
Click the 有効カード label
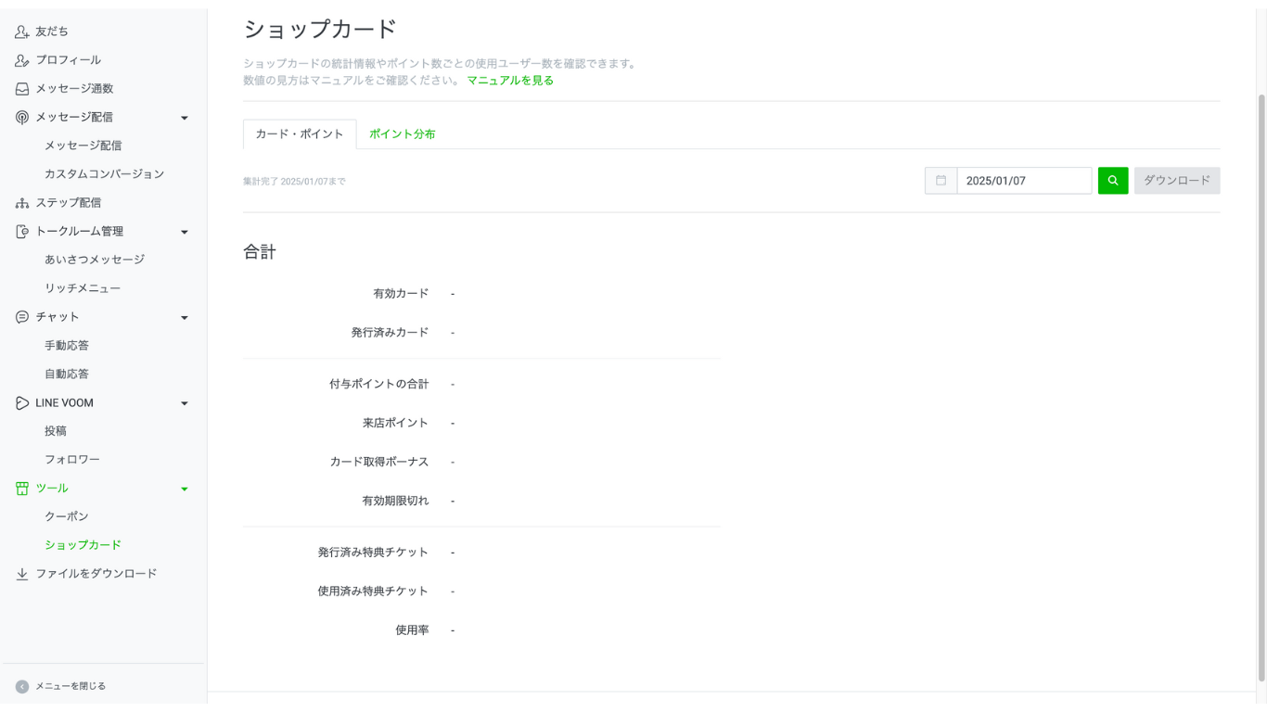click(401, 294)
